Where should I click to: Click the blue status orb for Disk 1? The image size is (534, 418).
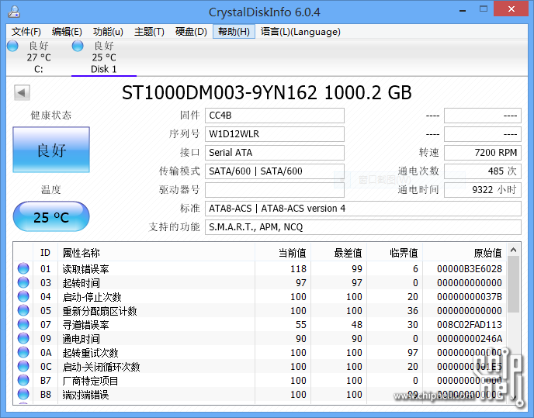(x=78, y=46)
